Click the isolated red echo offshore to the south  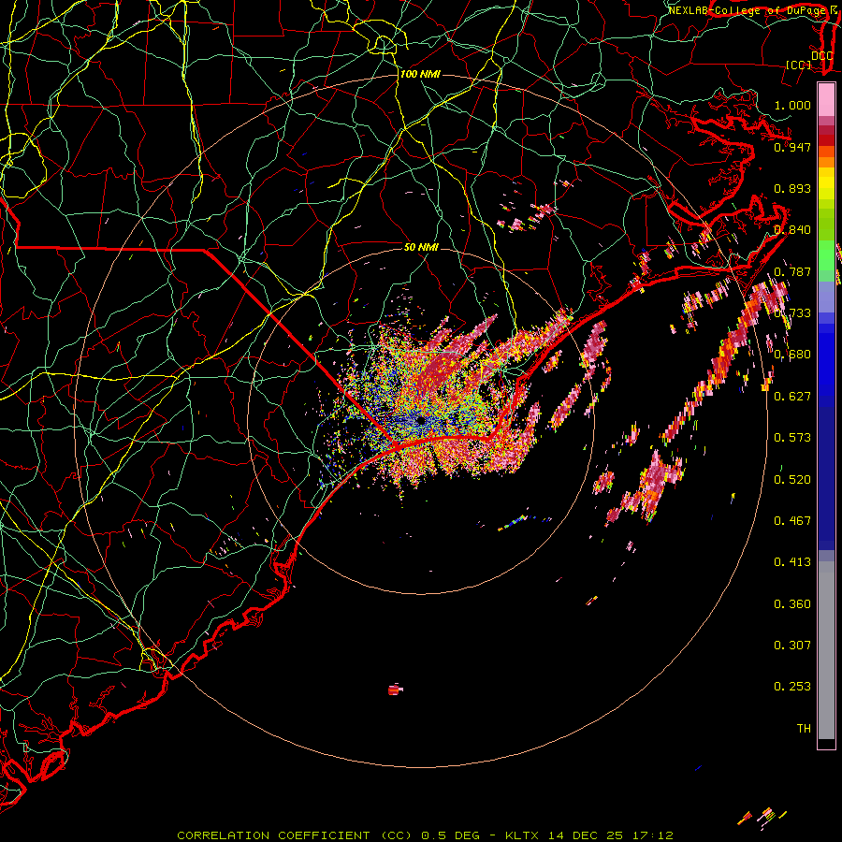click(x=395, y=690)
